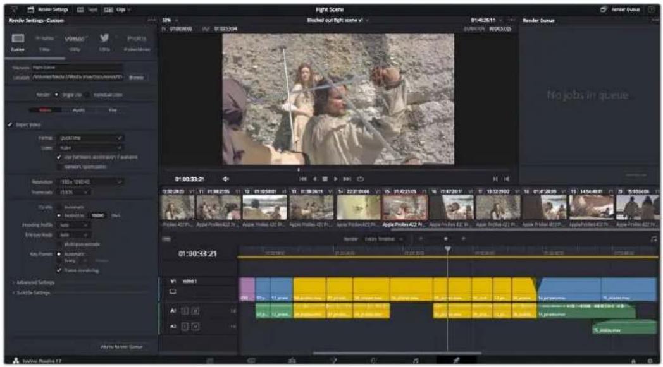Click the timeline zoom slider handle
This screenshot has height=367, width=663.
(445, 239)
